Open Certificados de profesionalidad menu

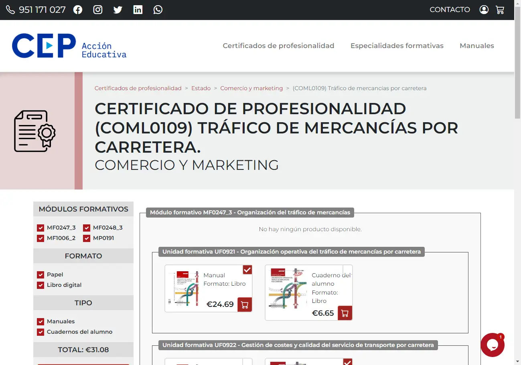[x=278, y=46]
